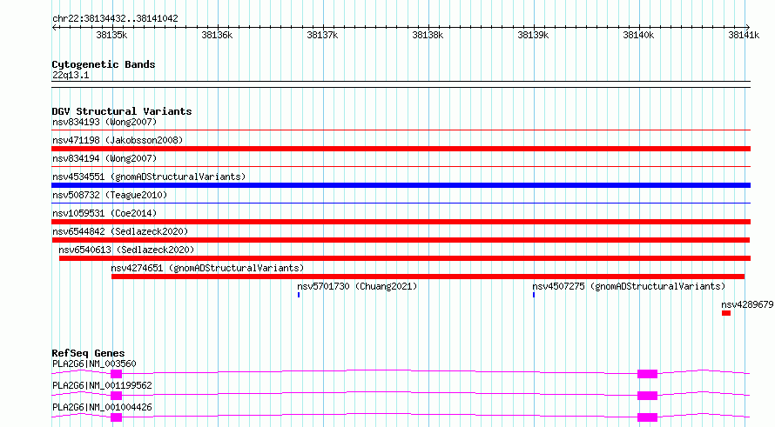Select the 22q13.1 band label
Image resolution: width=775 pixels, height=427 pixels.
71,75
